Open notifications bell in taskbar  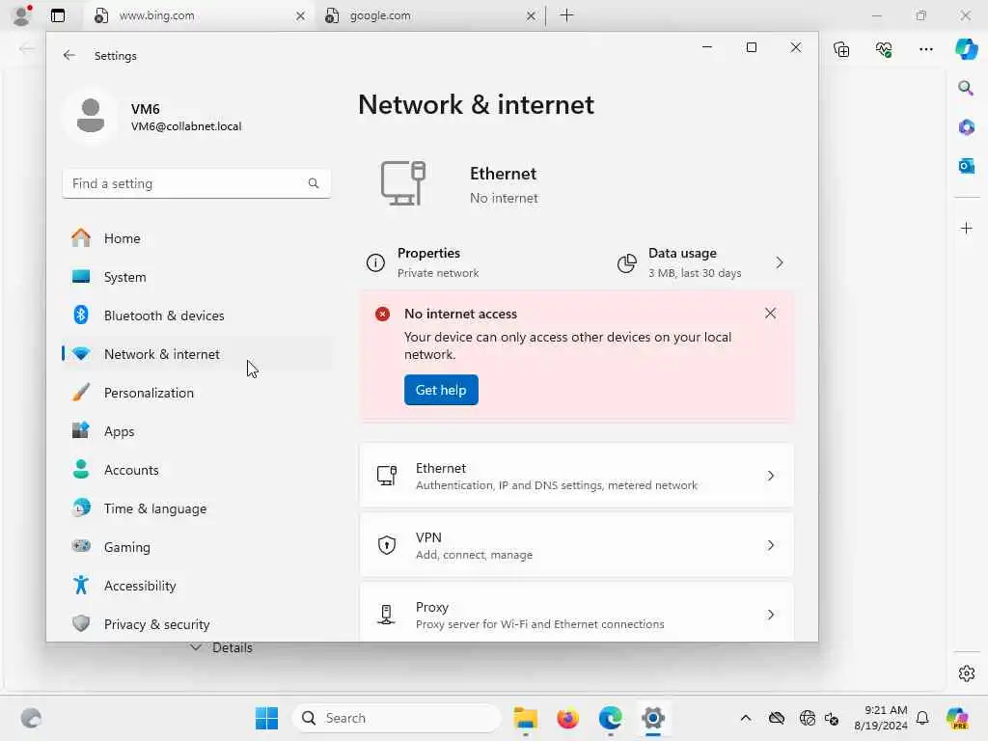(922, 718)
